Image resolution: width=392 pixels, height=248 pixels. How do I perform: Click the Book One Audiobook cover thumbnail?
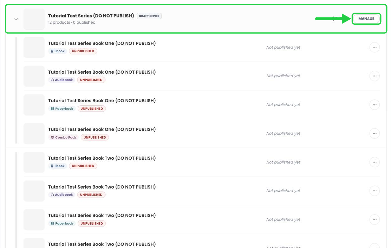(34, 76)
